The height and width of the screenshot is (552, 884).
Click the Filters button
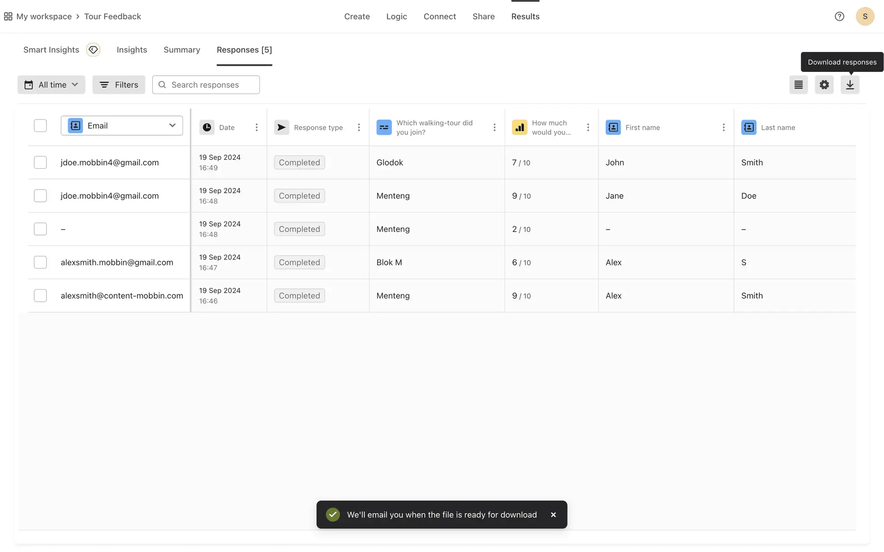(x=119, y=85)
